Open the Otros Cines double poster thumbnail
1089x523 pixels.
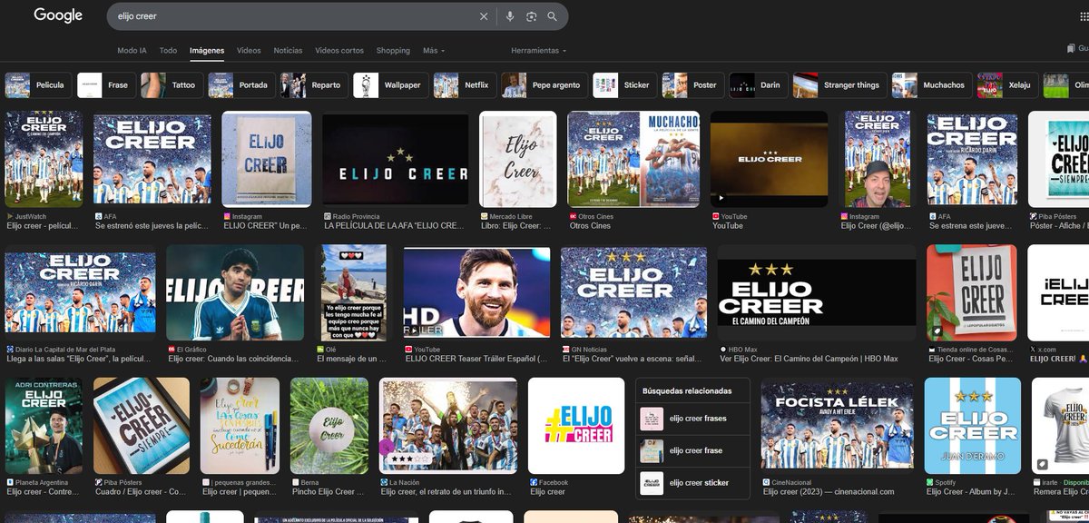tap(633, 159)
